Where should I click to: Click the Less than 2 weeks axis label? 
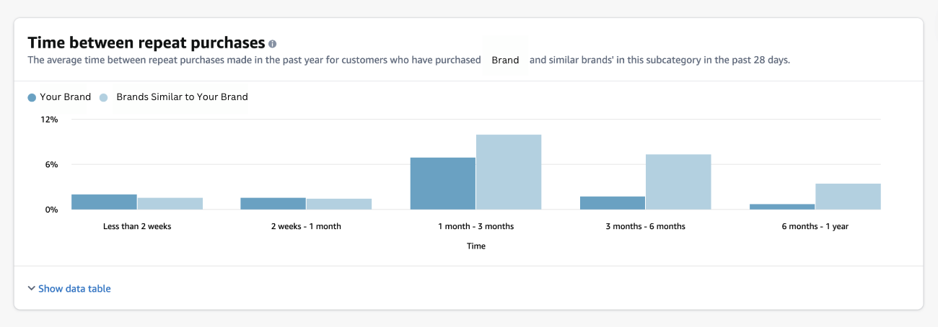pyautogui.click(x=137, y=226)
